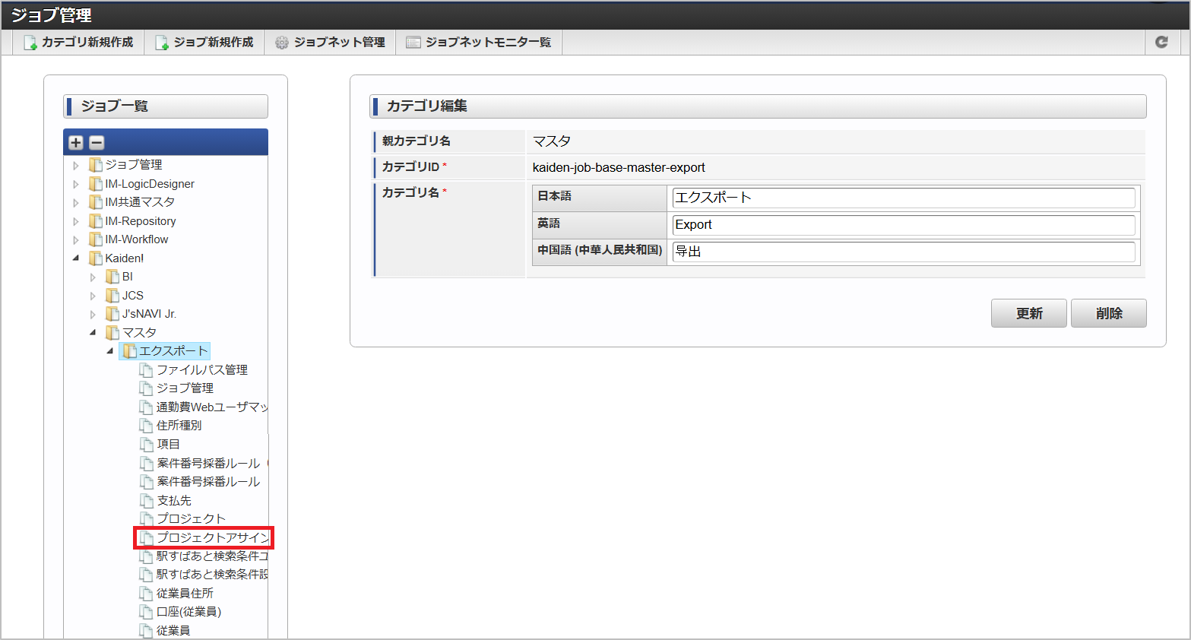Open ジョブネットモニタ一覧 in the toolbar
This screenshot has width=1191, height=640.
coord(479,43)
